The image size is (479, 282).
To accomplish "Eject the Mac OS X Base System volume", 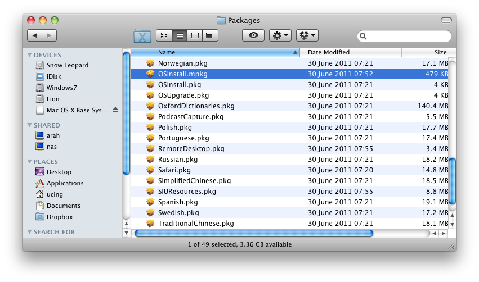I will tap(115, 110).
